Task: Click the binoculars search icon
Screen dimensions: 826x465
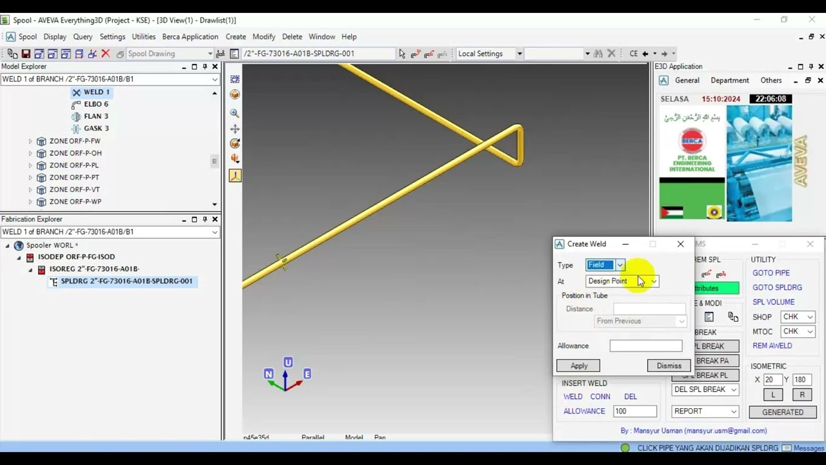Action: point(598,54)
